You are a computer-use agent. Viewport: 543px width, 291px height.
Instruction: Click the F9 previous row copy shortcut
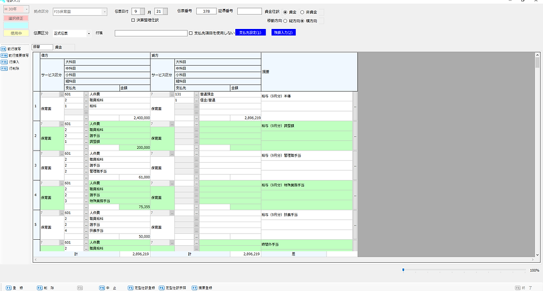pos(11,49)
